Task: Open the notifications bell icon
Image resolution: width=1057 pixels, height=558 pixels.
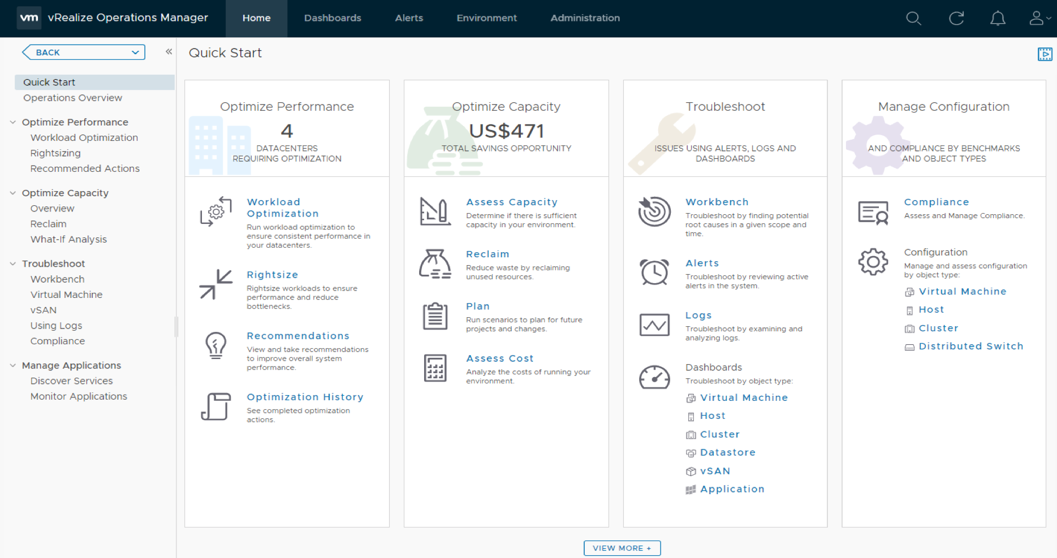Action: pos(998,19)
